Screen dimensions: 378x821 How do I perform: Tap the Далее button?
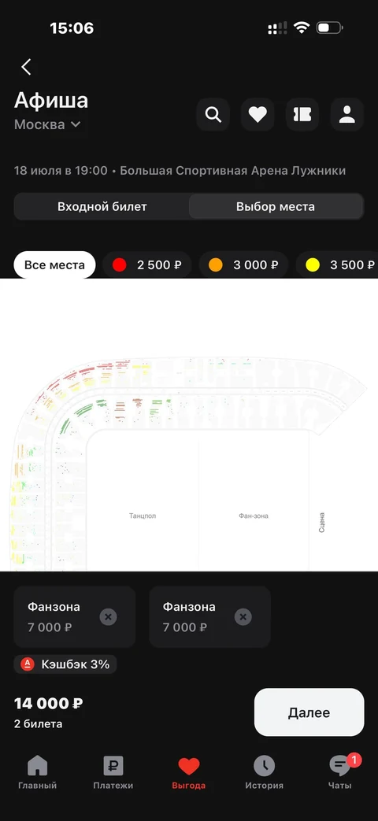click(309, 712)
